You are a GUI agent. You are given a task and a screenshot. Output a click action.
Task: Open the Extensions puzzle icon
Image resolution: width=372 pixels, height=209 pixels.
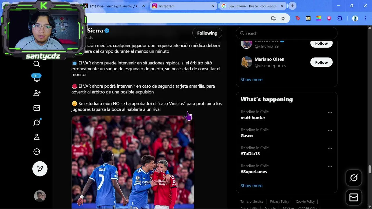click(340, 18)
